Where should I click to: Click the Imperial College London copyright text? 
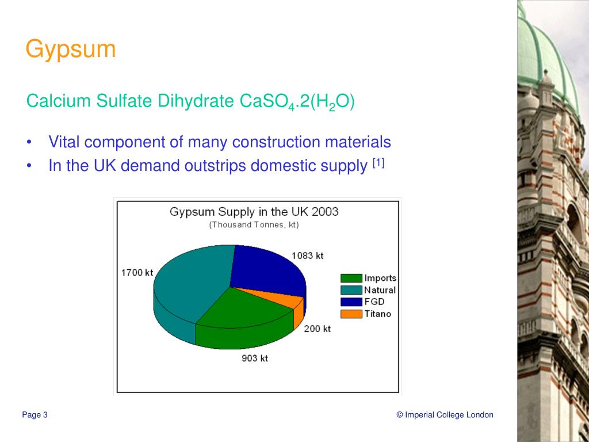click(444, 414)
